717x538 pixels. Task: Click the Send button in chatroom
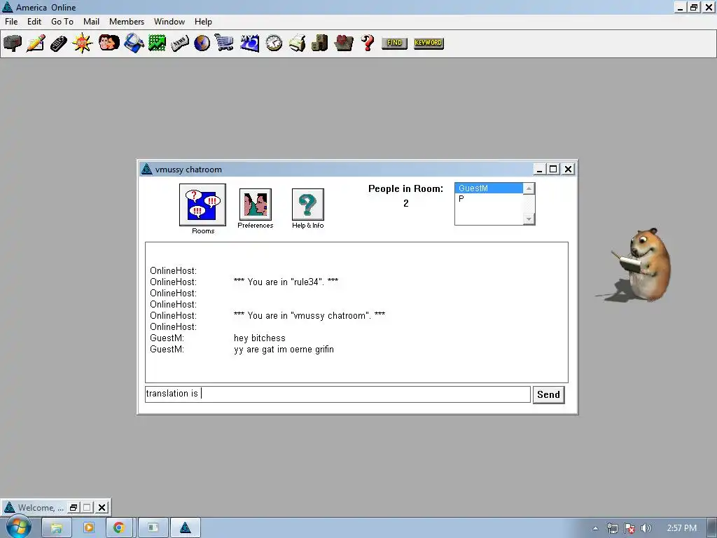click(x=548, y=394)
